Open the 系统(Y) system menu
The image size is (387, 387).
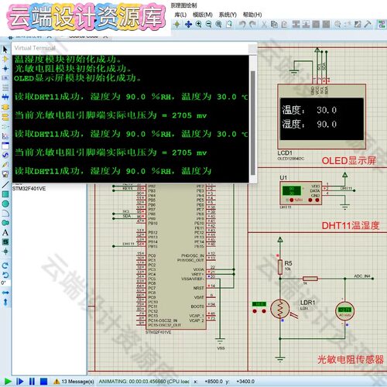228,15
